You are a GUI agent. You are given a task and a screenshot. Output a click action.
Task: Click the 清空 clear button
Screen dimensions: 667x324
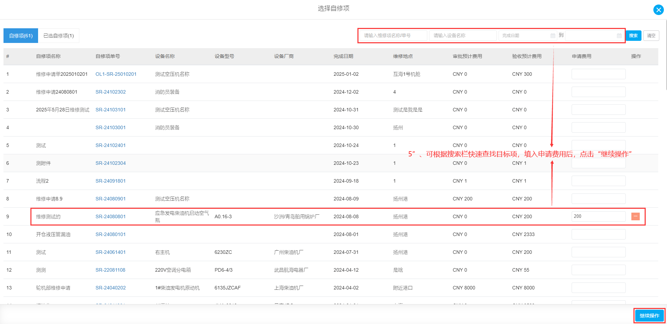651,36
